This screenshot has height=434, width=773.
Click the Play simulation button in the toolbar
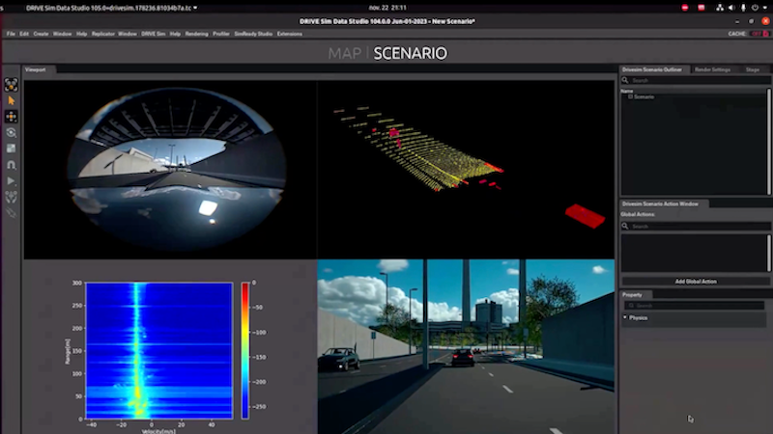pos(11,181)
